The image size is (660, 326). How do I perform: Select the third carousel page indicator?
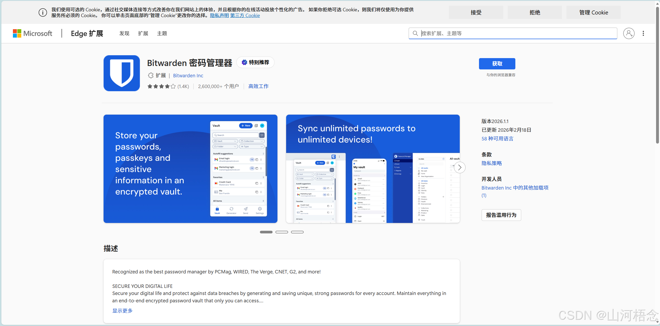click(x=297, y=232)
